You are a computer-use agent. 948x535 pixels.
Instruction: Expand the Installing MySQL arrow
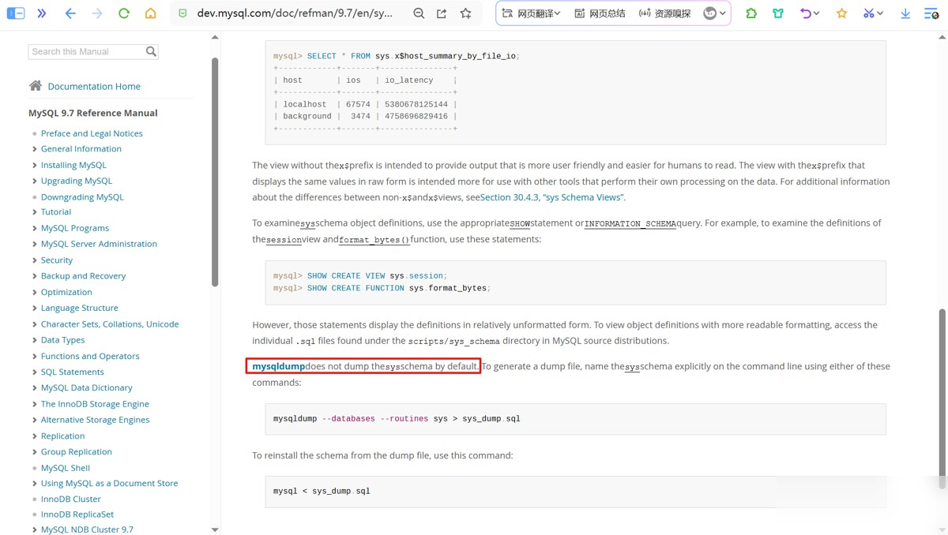[35, 165]
